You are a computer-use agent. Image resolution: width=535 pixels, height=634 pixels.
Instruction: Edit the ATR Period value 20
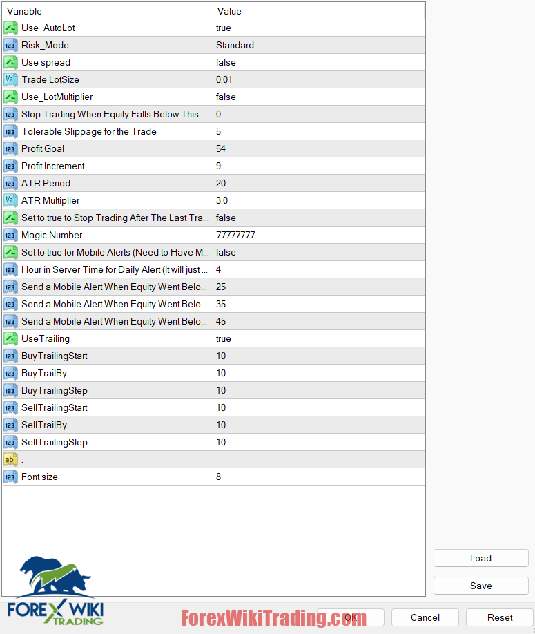click(319, 183)
